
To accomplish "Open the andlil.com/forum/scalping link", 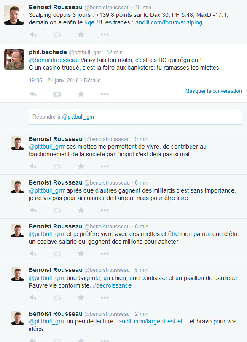I will pos(172,23).
